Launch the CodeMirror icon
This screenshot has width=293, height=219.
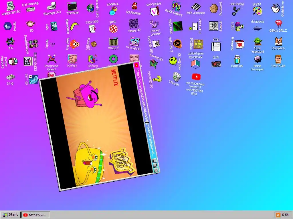click(276, 8)
